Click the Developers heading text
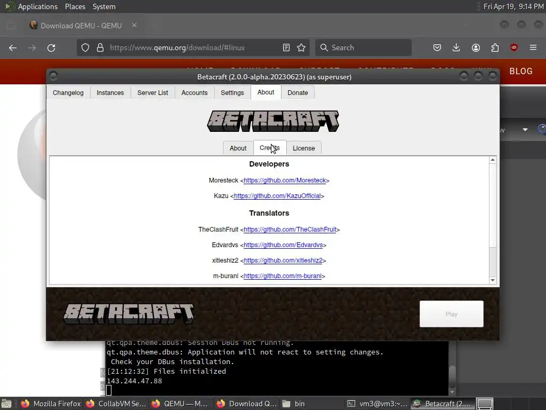This screenshot has height=410, width=546. [x=269, y=164]
